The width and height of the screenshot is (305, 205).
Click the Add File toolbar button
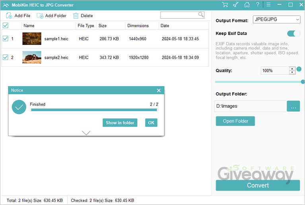[x=18, y=15]
